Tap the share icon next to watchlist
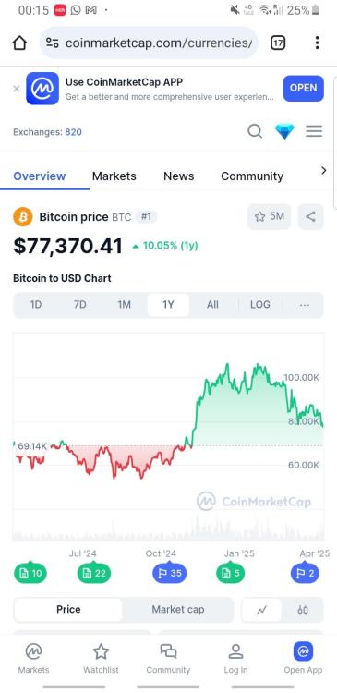This screenshot has height=693, width=337. (x=311, y=216)
